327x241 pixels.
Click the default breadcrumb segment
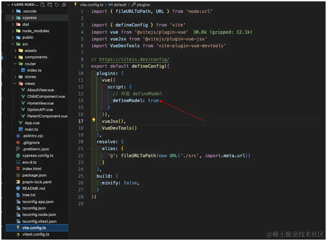pyautogui.click(x=120, y=5)
